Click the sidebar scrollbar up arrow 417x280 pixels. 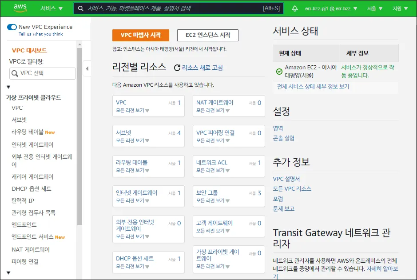pyautogui.click(x=79, y=44)
